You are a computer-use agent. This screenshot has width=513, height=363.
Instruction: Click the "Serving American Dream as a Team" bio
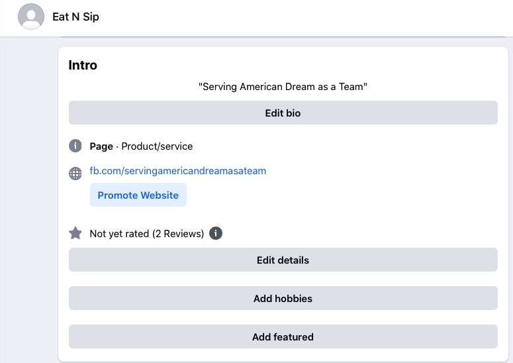click(x=283, y=87)
